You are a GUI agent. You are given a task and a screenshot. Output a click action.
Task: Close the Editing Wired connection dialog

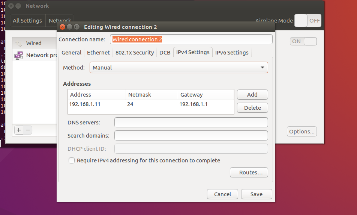[x=62, y=27]
